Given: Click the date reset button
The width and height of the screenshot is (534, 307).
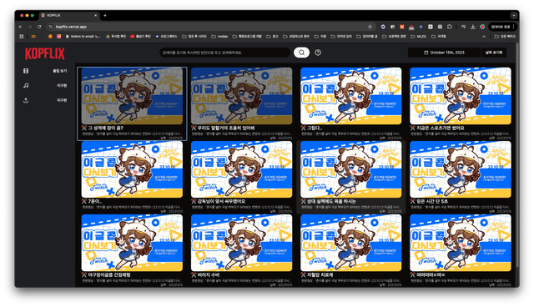Looking at the screenshot, I should click(x=493, y=53).
